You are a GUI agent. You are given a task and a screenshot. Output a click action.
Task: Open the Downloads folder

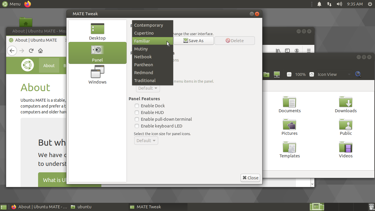346,105
